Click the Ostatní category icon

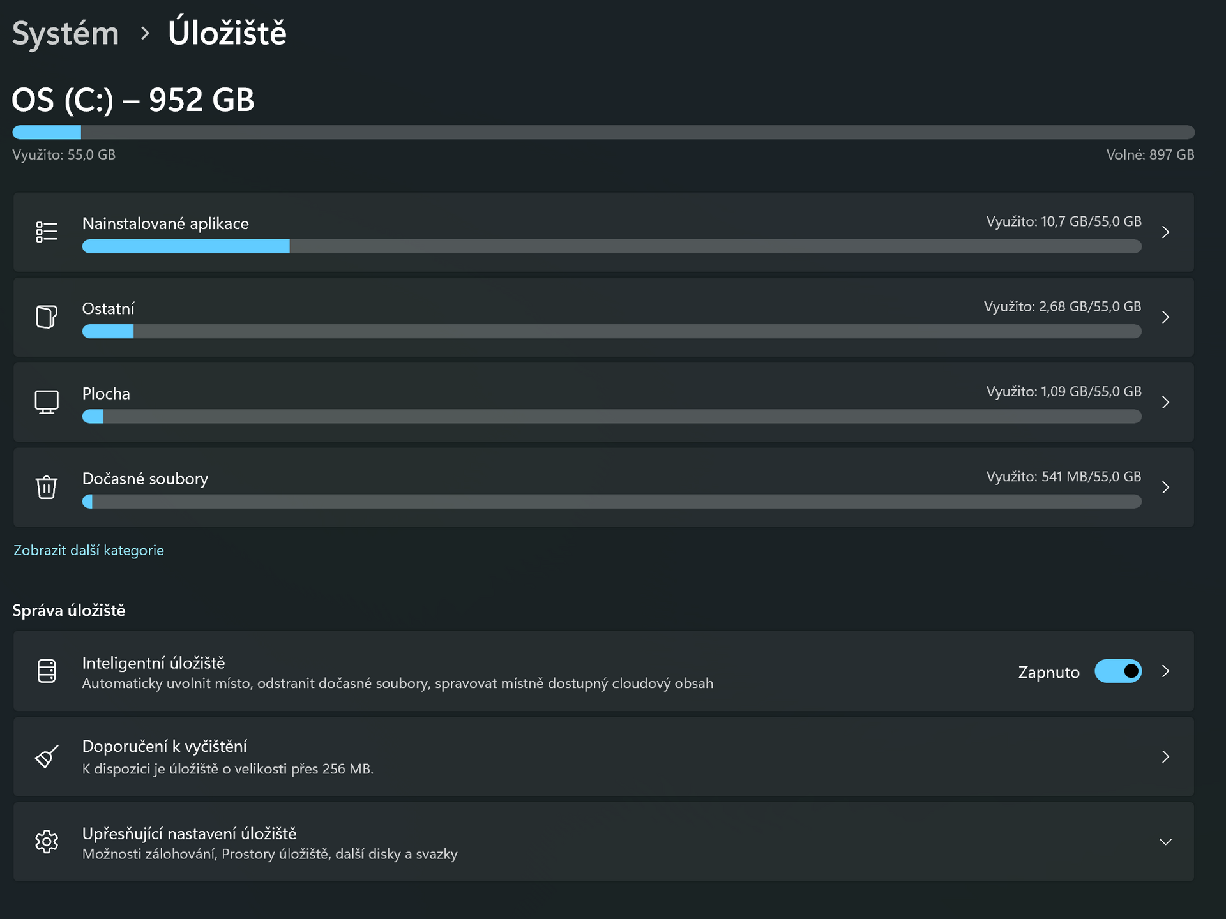pyautogui.click(x=47, y=317)
